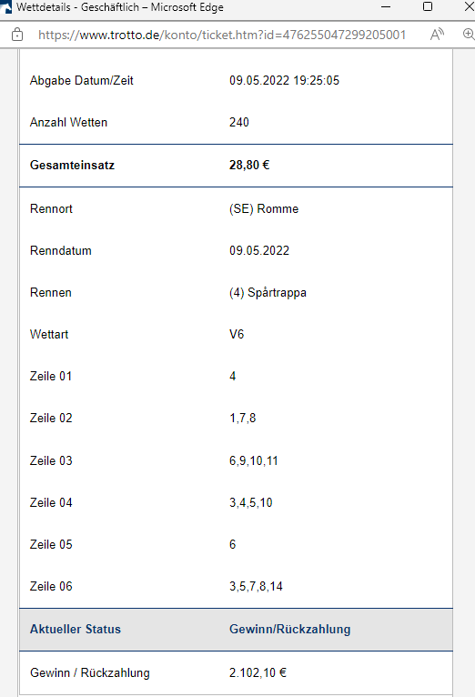Click the Aktueller Status header
Image resolution: width=475 pixels, height=697 pixels.
(76, 630)
